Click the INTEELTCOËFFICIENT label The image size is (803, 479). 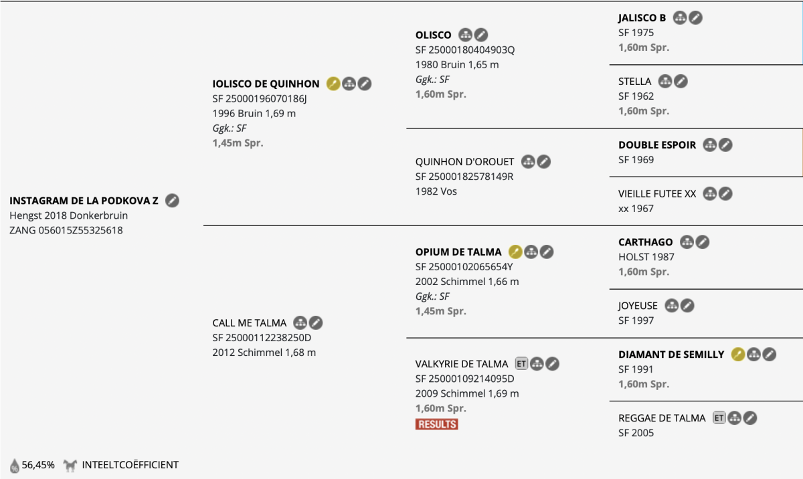pyautogui.click(x=130, y=464)
